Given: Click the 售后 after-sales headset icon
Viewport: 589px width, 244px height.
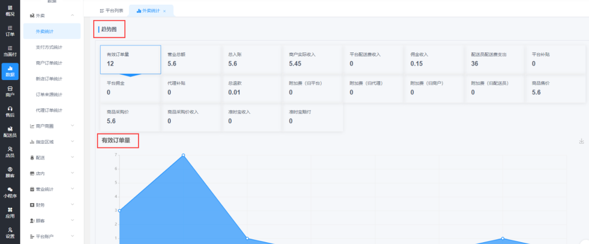Looking at the screenshot, I should [10, 110].
